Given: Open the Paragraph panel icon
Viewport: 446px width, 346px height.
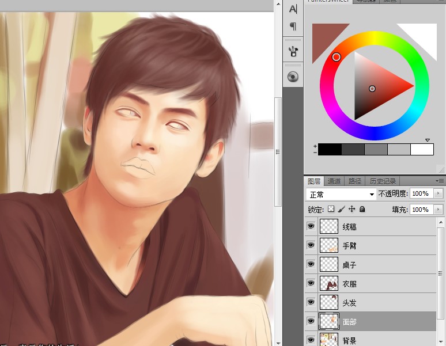Looking at the screenshot, I should click(293, 26).
